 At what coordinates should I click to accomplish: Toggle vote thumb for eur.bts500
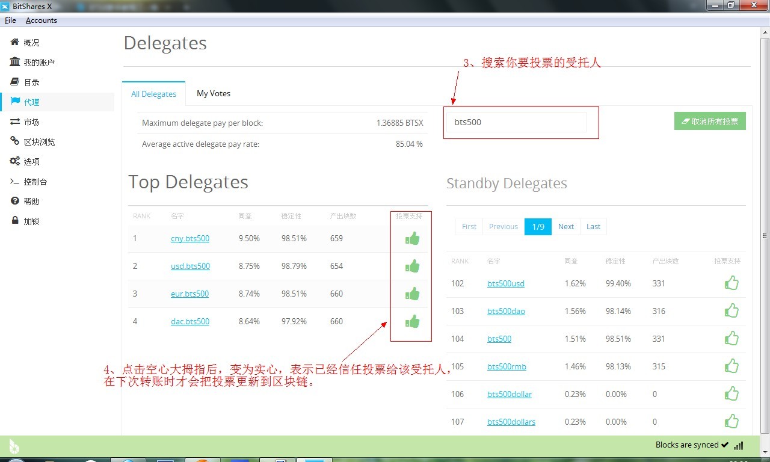click(412, 294)
